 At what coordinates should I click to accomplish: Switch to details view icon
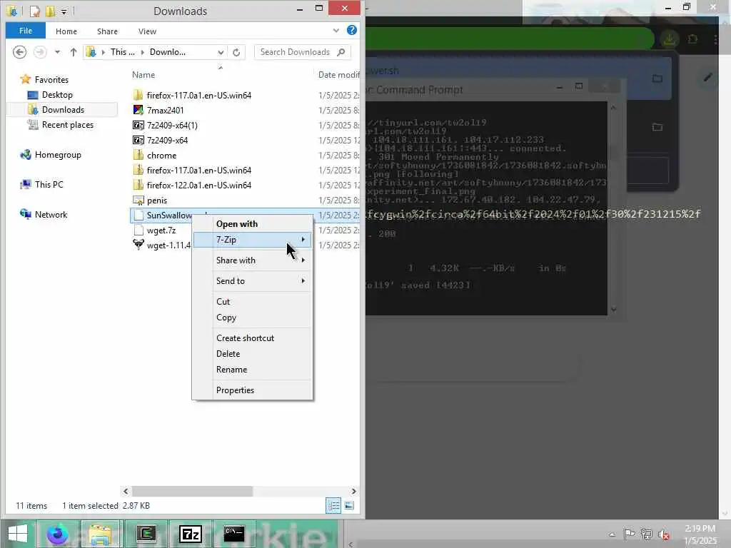click(333, 506)
